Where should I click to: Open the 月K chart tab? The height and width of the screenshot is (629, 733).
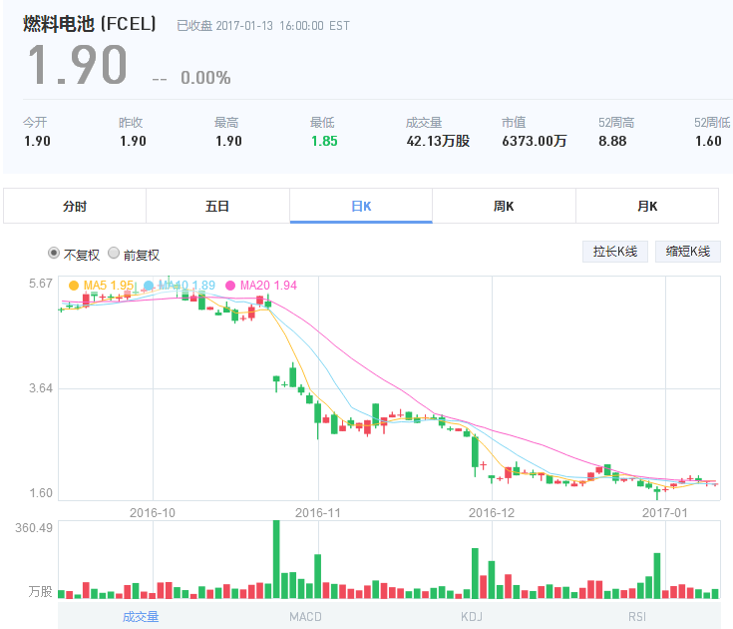647,207
